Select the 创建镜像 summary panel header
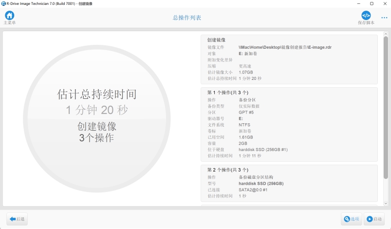391x229 pixels. (x=216, y=40)
